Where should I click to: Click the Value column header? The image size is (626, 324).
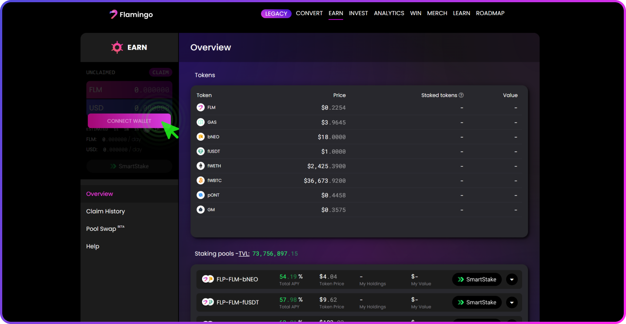tap(510, 95)
